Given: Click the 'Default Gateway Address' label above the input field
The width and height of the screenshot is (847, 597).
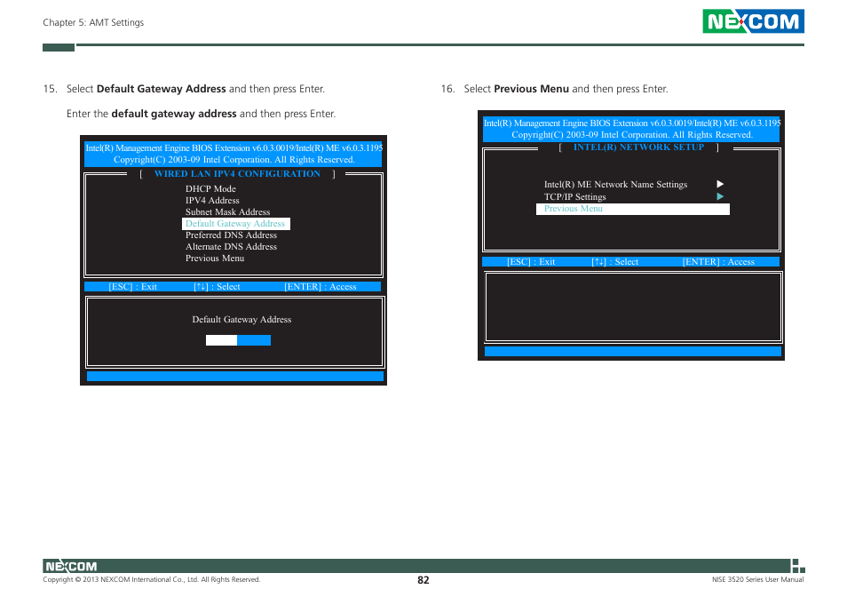Looking at the screenshot, I should coord(242,320).
